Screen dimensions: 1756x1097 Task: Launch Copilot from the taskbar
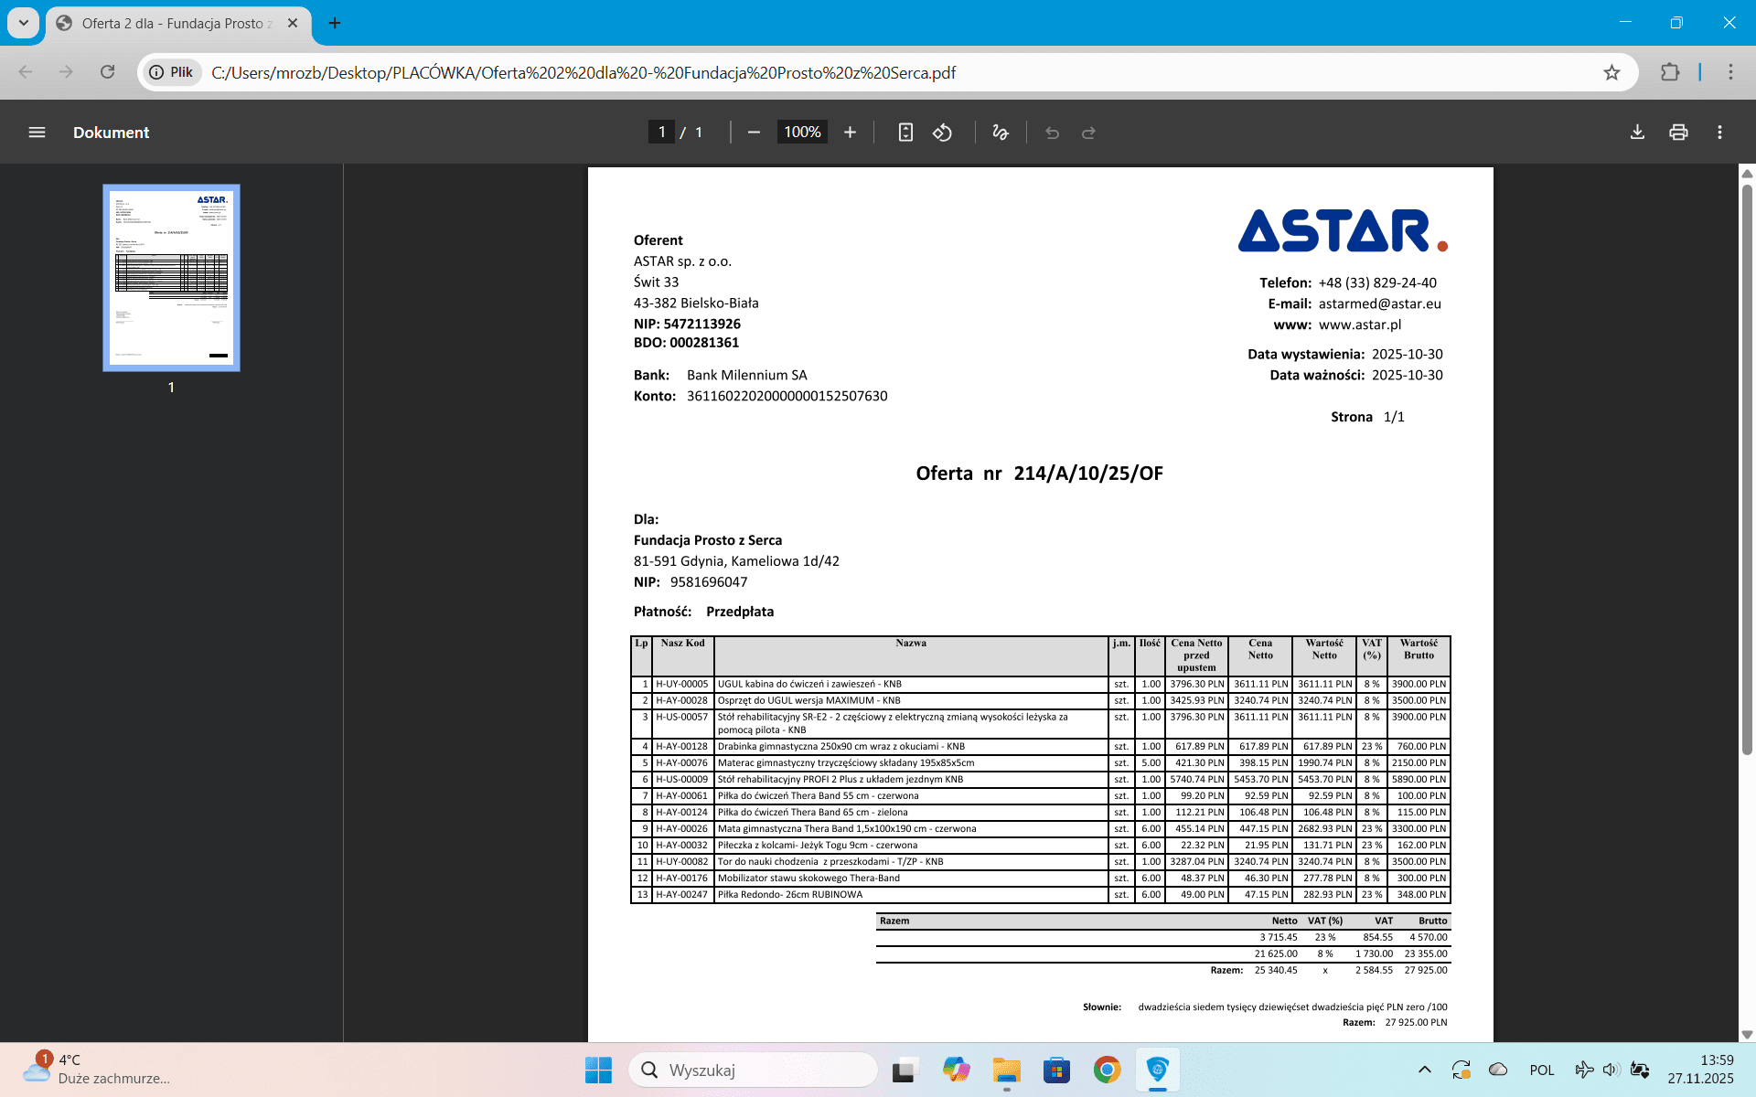point(956,1070)
